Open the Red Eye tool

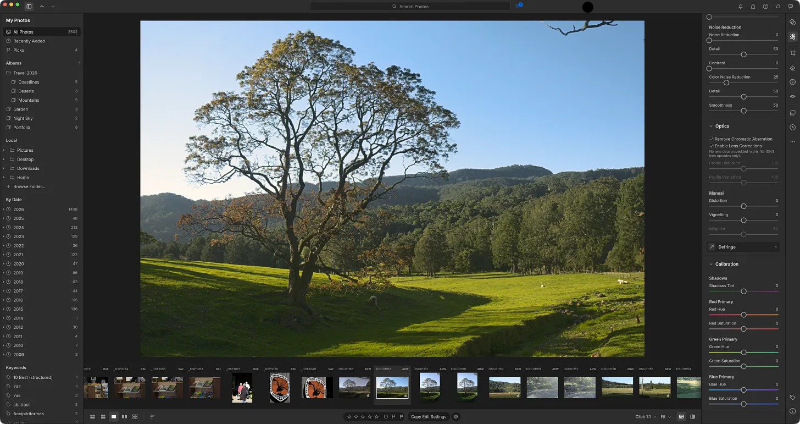pyautogui.click(x=792, y=96)
